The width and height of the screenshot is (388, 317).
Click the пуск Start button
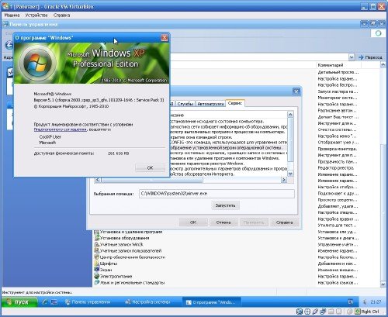tap(19, 301)
